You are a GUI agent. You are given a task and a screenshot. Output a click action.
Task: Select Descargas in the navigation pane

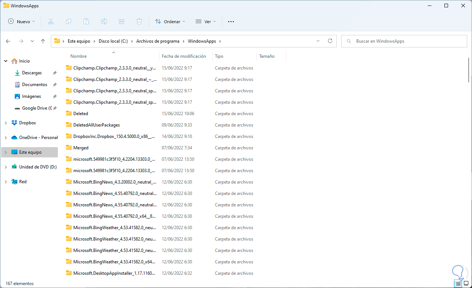click(x=32, y=73)
